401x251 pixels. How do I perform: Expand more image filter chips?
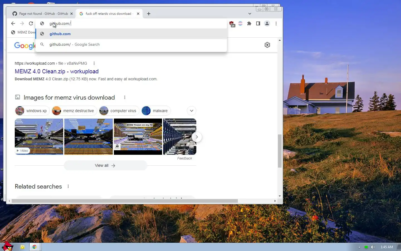click(x=192, y=111)
